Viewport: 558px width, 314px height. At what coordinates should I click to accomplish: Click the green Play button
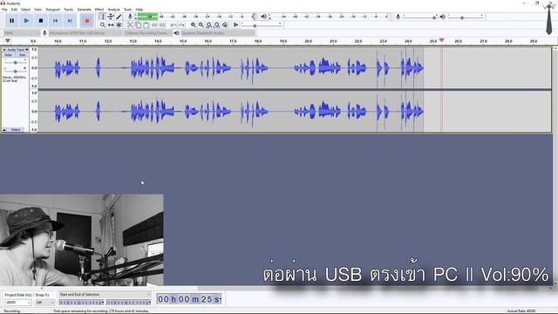coord(26,21)
